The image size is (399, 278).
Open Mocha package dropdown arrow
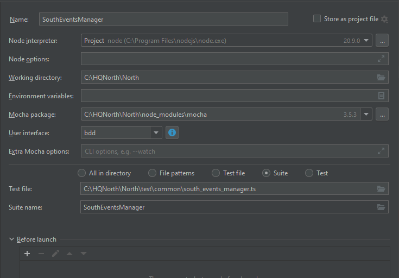(x=366, y=115)
